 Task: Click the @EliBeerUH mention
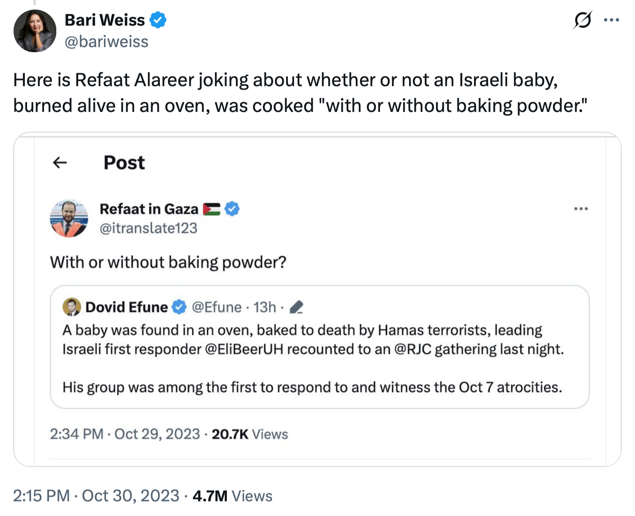[244, 349]
